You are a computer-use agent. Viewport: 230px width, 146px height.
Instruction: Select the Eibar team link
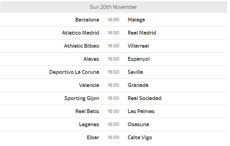pyautogui.click(x=93, y=138)
